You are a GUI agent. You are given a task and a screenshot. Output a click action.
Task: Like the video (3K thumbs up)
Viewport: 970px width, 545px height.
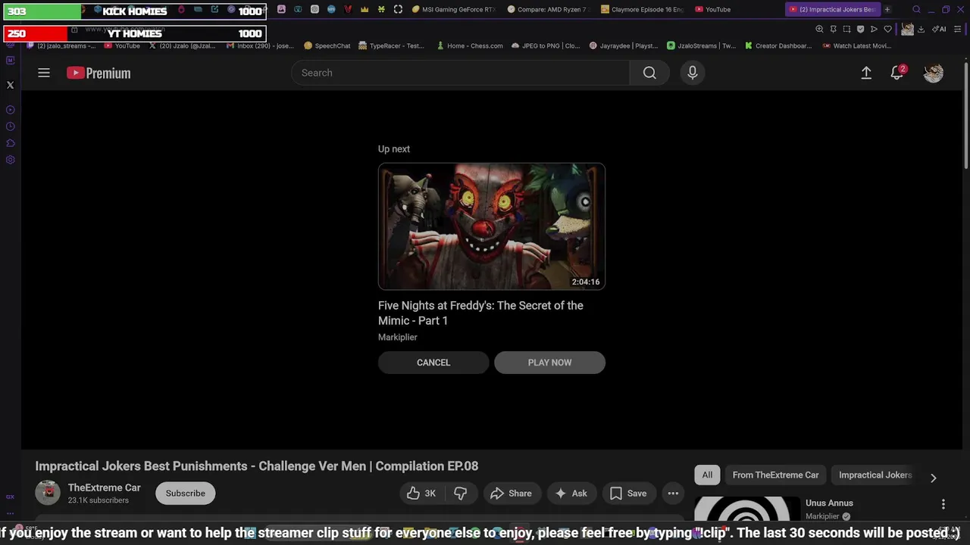click(x=421, y=493)
